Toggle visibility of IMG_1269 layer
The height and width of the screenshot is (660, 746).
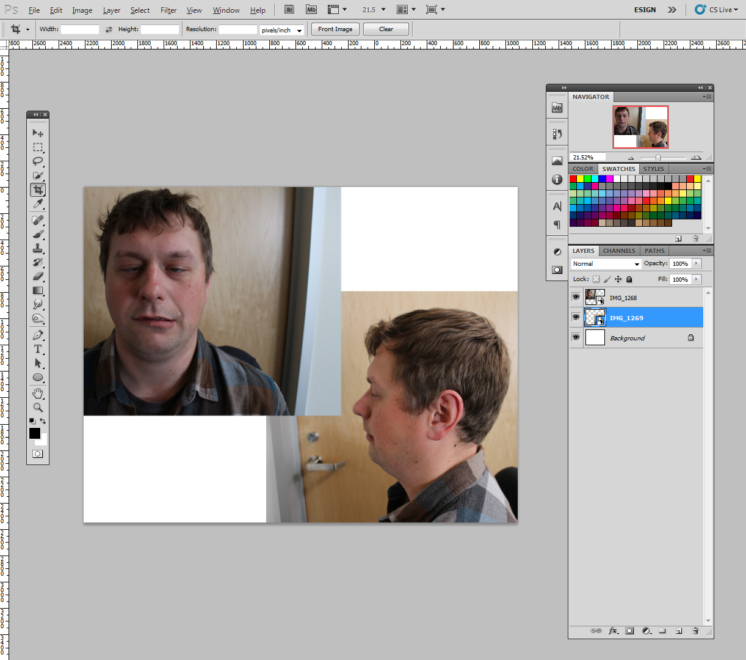576,317
